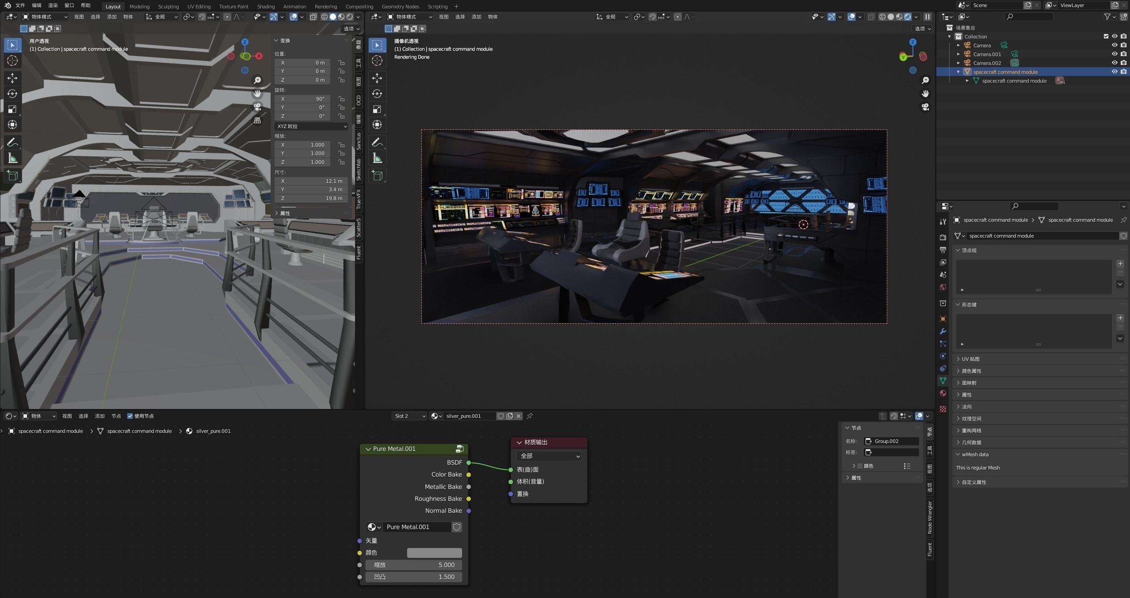Screen dimensions: 1130x598
Task: Expand the UV 贴图 panel
Action: [x=970, y=359]
